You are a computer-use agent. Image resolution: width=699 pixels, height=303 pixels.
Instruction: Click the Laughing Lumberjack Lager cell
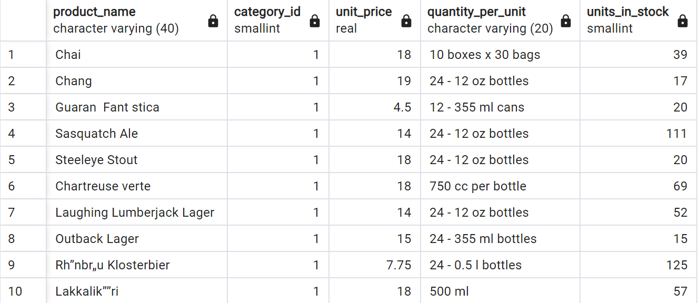(x=137, y=213)
